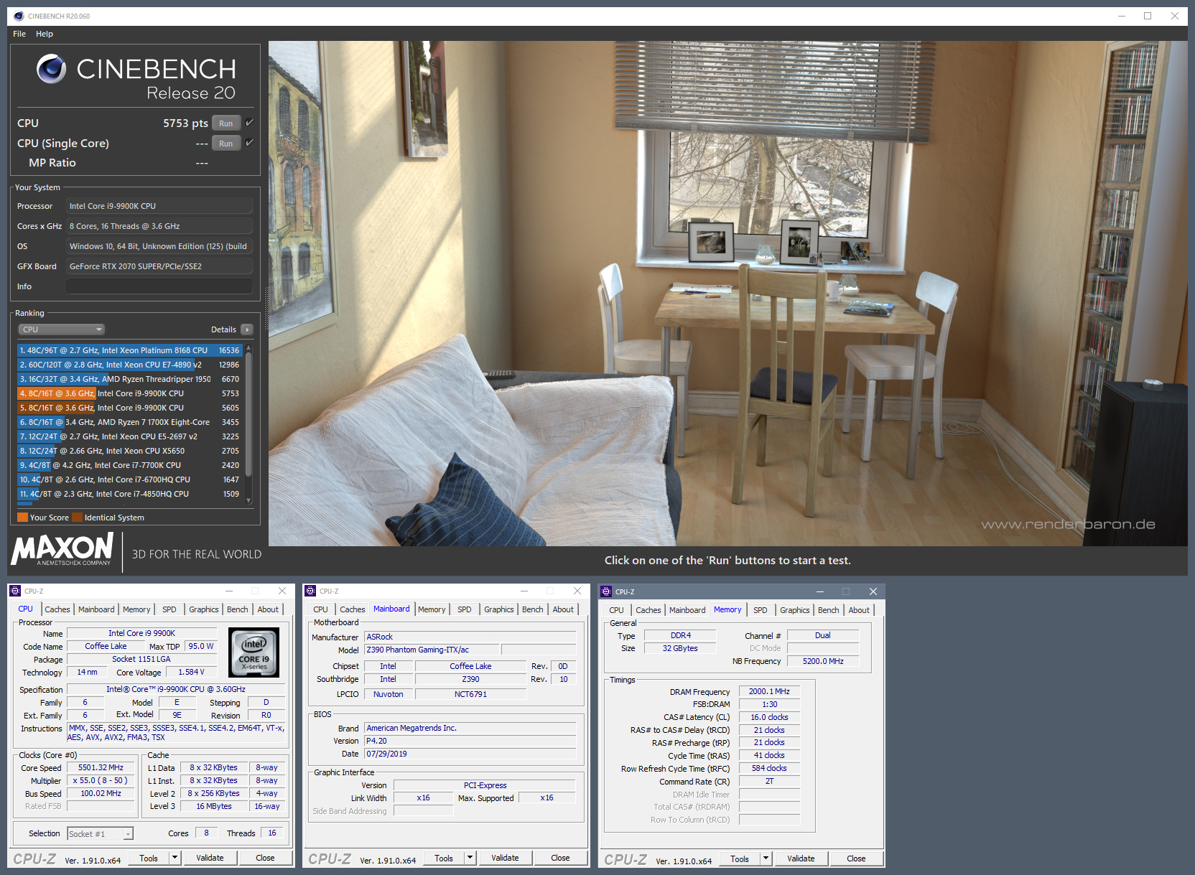The image size is (1195, 875).
Task: Maximize the Cinebench window
Action: click(x=1148, y=16)
